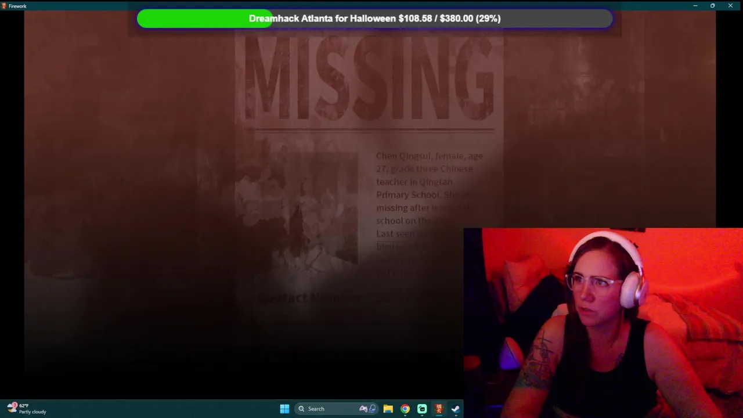Click the Dreamhack Atlanta donation progress bar
The image size is (743, 418).
click(x=374, y=19)
